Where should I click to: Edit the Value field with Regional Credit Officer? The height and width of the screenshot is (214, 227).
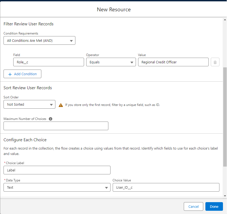[x=173, y=62]
